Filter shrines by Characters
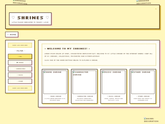 point(20,69)
